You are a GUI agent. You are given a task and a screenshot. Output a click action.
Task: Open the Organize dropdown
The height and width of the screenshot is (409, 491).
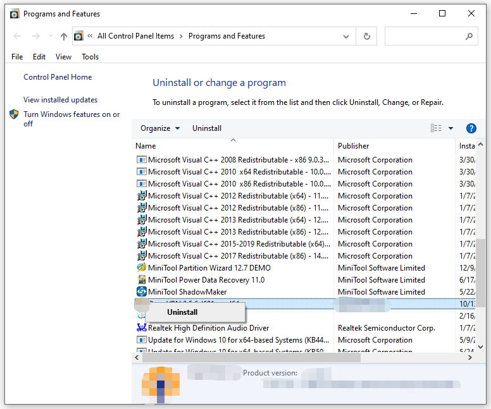[160, 128]
